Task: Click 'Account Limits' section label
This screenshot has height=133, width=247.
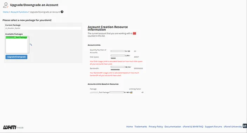Action: (x=94, y=45)
